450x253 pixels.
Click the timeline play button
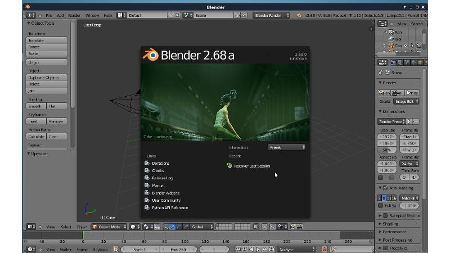click(258, 250)
